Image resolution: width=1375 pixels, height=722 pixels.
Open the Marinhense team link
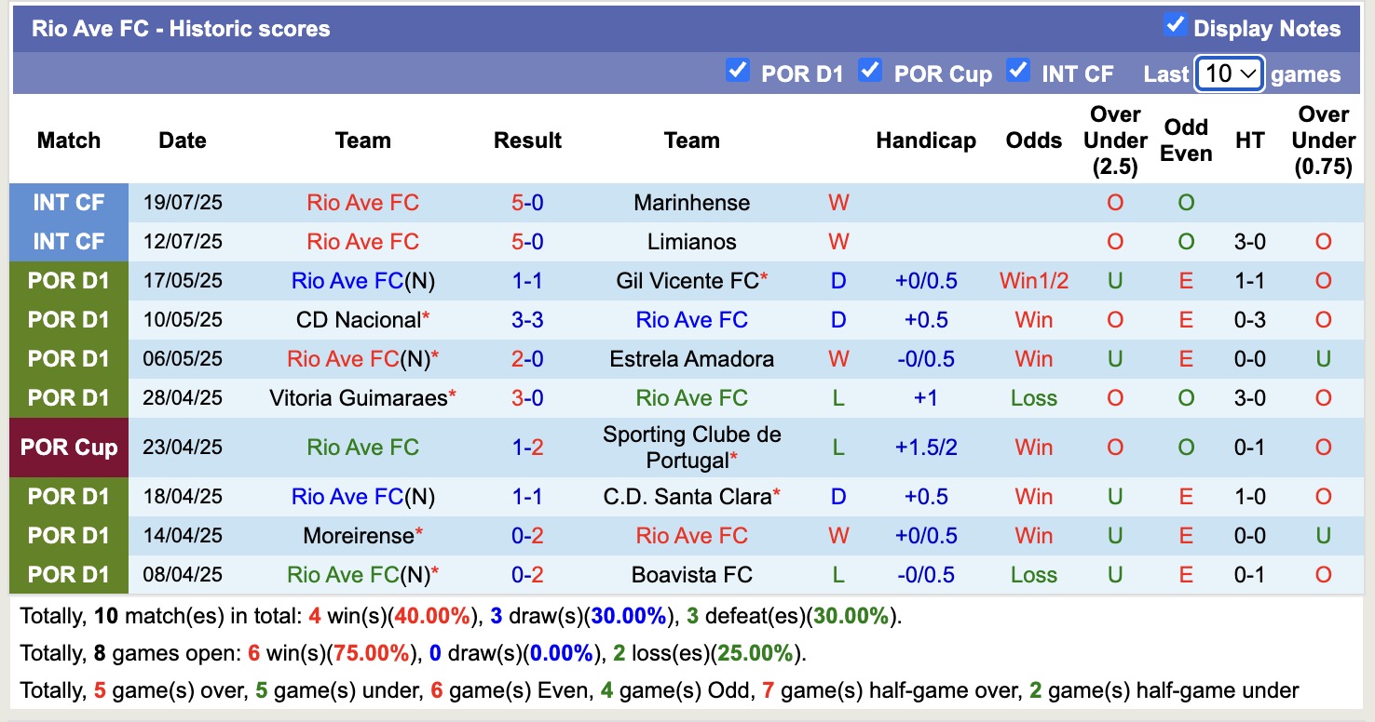(x=691, y=203)
